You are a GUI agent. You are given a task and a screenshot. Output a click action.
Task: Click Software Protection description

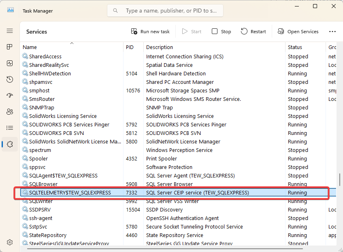click(169, 167)
